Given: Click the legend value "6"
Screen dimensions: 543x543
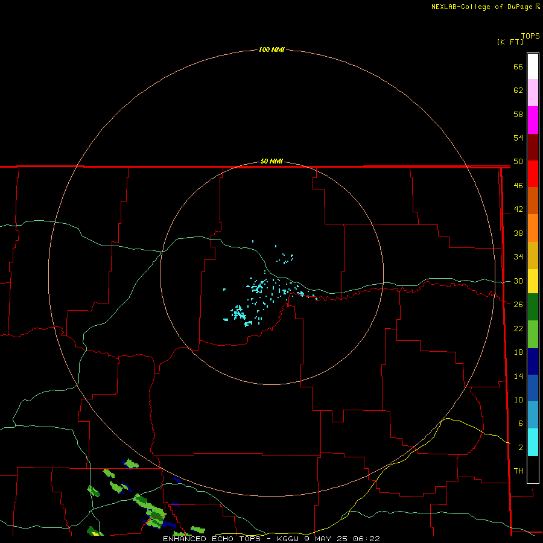Looking at the screenshot, I should pyautogui.click(x=520, y=424).
